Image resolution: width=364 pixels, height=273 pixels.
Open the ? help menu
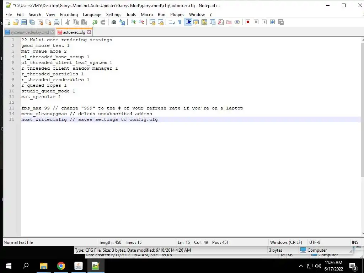[210, 14]
